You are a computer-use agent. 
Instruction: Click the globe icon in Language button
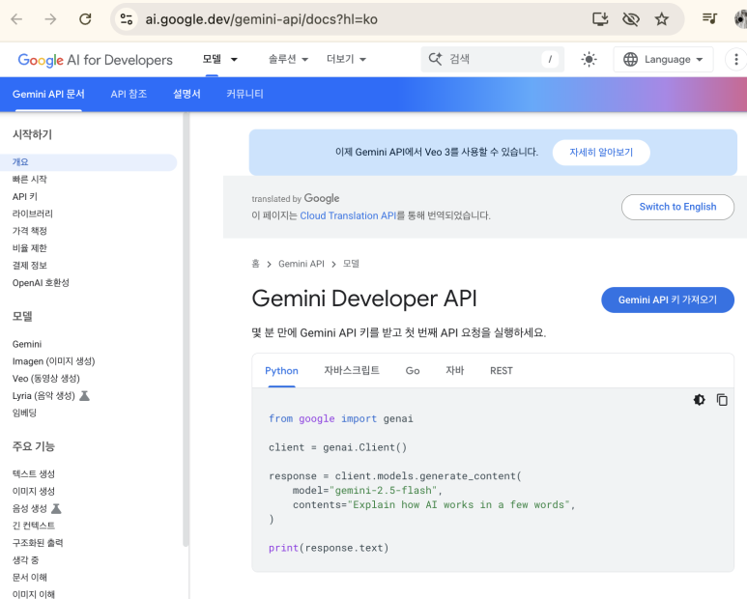(630, 60)
